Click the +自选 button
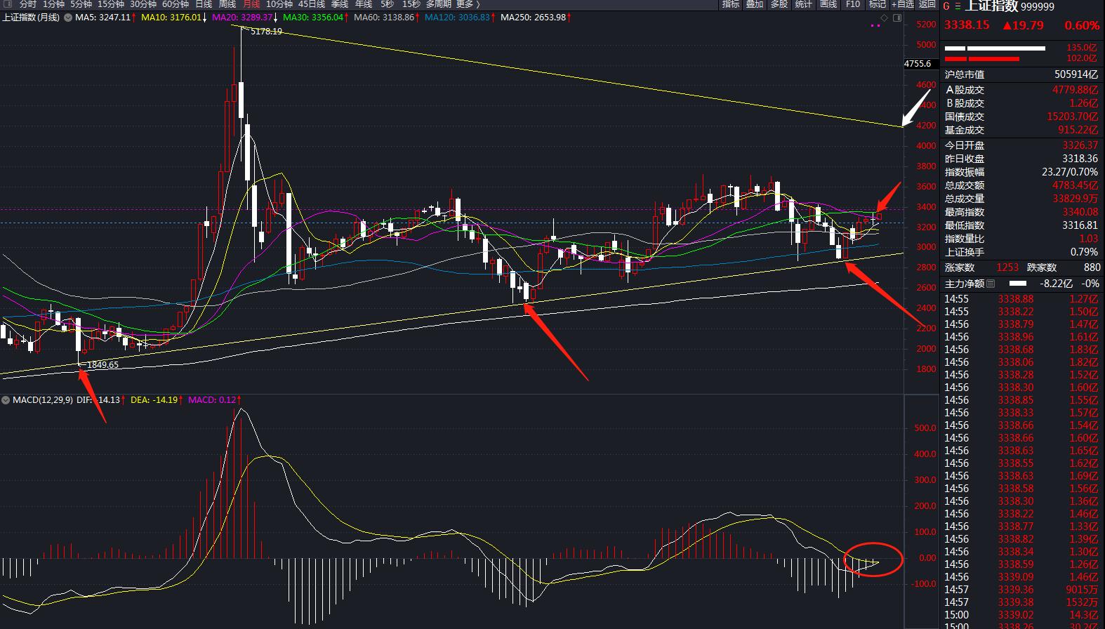1105x629 pixels. 902,4
